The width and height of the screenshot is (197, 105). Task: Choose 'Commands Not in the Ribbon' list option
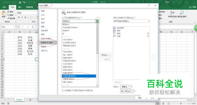(x=79, y=28)
